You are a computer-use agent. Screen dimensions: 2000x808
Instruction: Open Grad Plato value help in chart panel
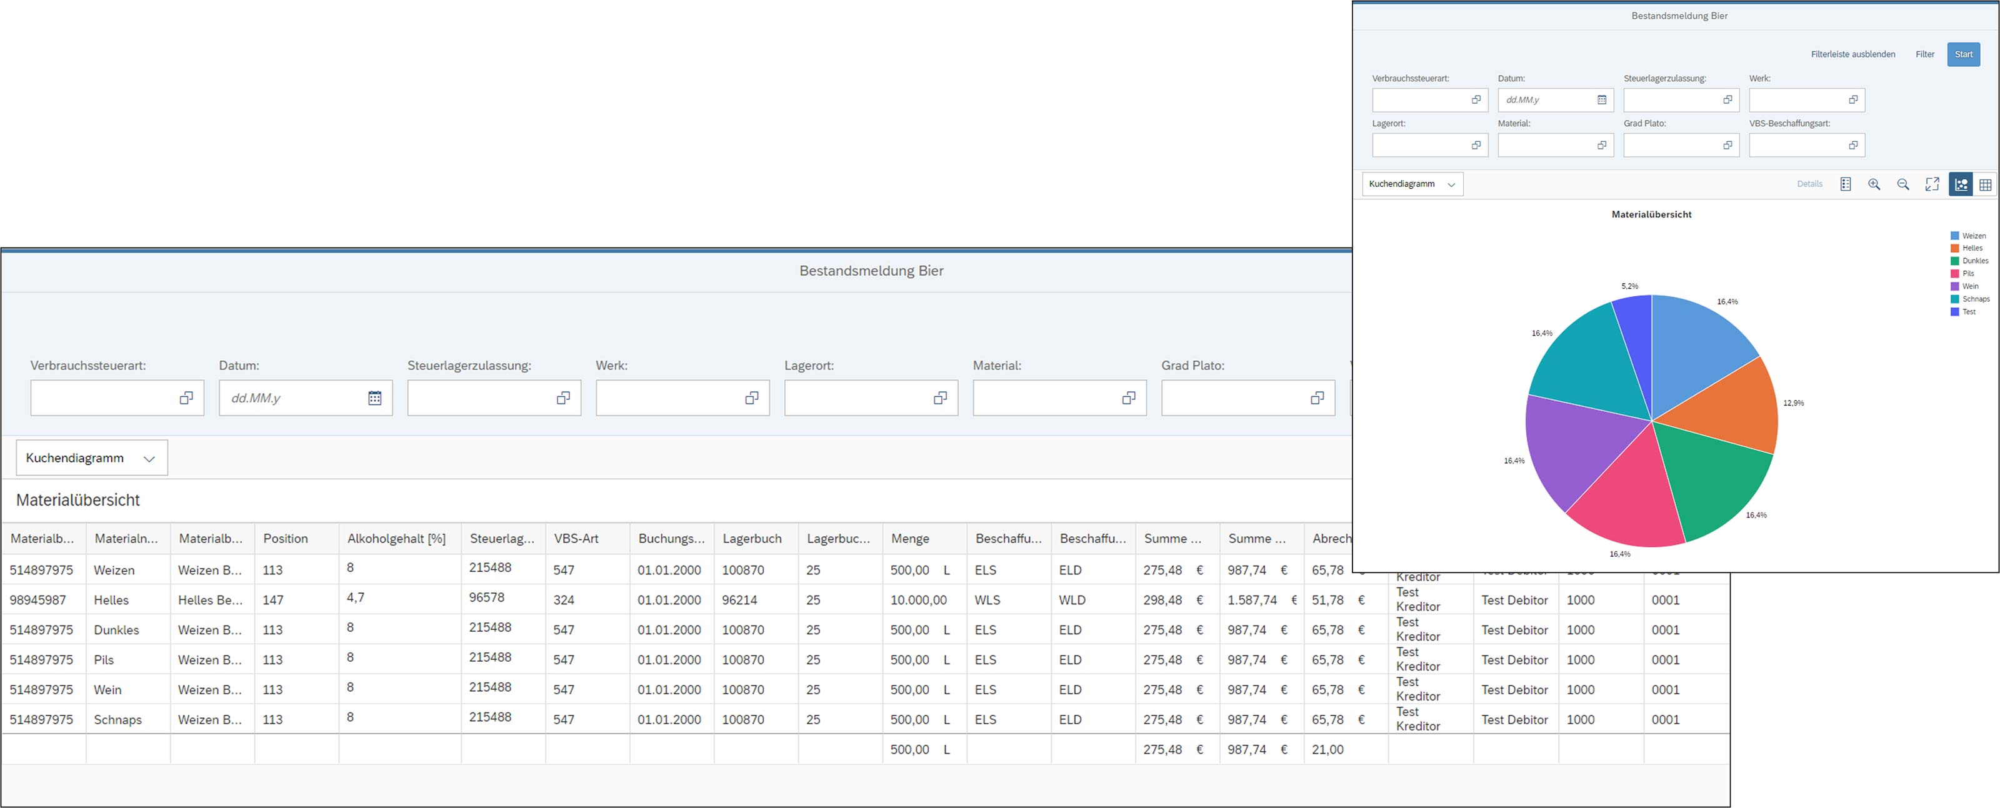point(1727,145)
